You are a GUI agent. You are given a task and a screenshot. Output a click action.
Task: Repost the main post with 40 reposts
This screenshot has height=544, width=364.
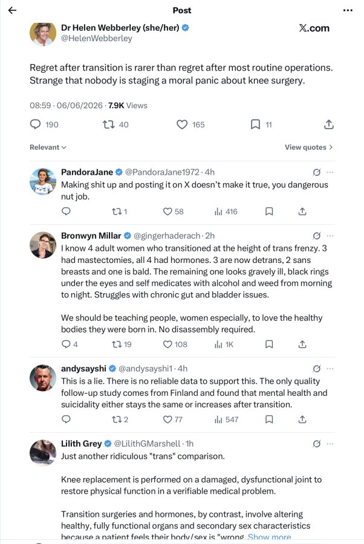click(x=109, y=124)
